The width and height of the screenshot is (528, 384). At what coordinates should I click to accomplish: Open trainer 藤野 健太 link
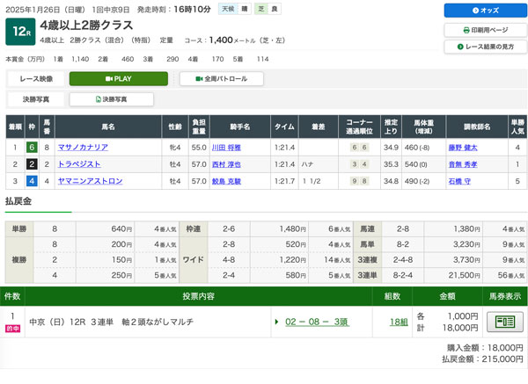466,148
